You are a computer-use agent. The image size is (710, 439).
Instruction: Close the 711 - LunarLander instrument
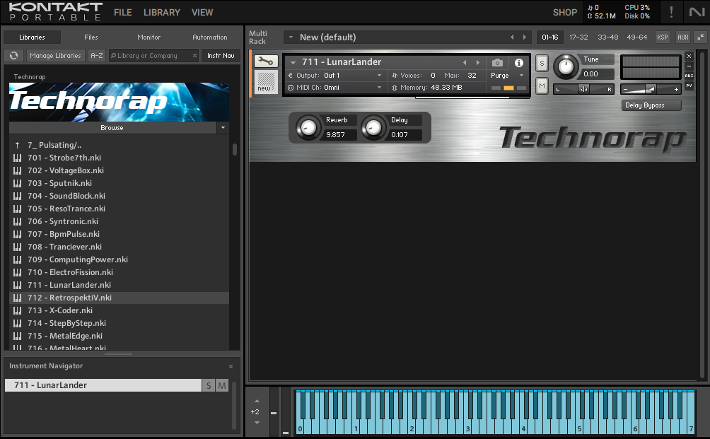(689, 56)
